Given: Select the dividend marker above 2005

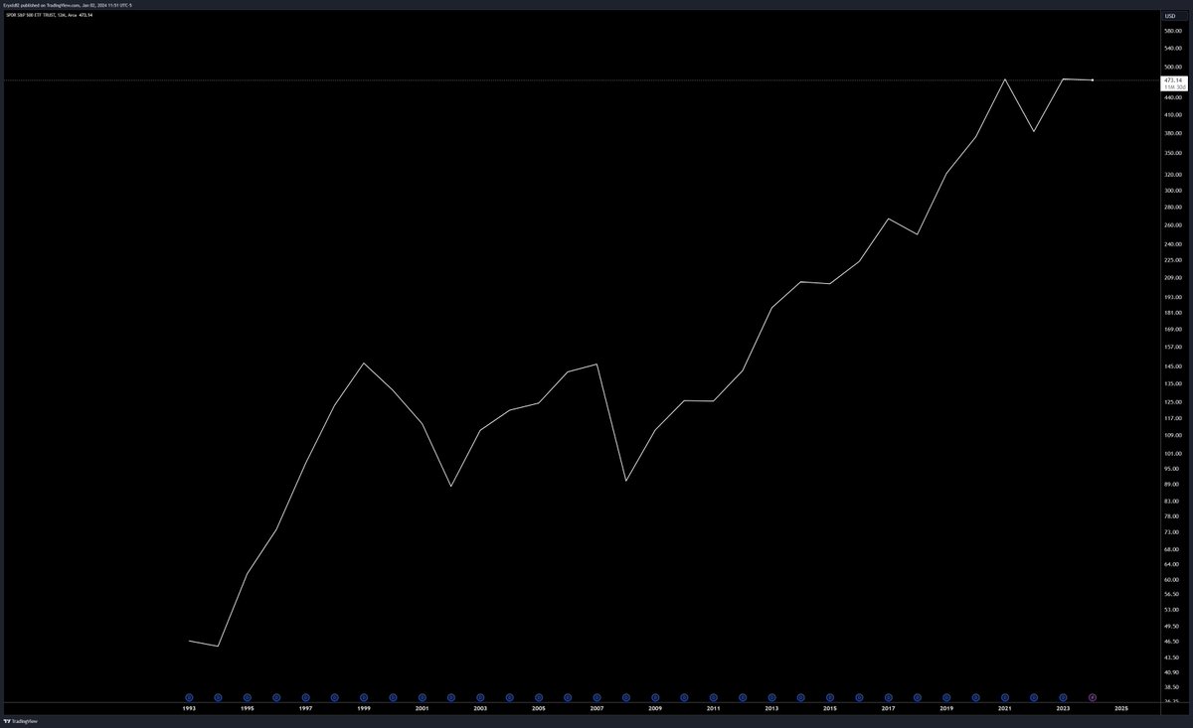Looking at the screenshot, I should click(538, 697).
